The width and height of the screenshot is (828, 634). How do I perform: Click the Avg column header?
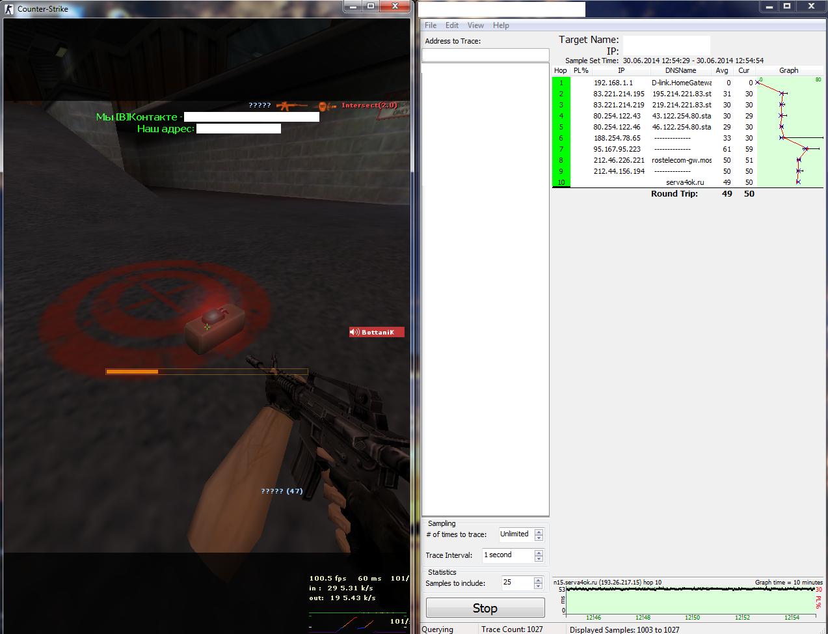722,70
